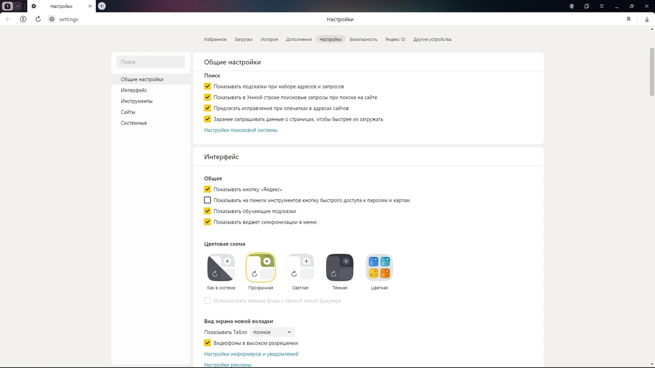Switch to Яндекс ID tab
The width and height of the screenshot is (655, 368).
click(395, 39)
